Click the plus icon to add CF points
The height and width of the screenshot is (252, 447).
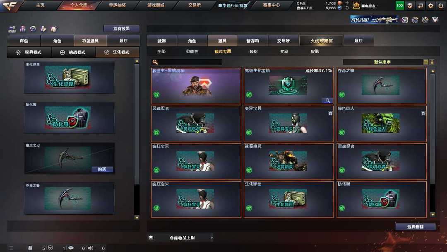click(x=347, y=3)
